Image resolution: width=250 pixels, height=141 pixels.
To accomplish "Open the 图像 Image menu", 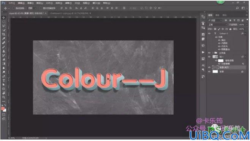I will [x=30, y=3].
